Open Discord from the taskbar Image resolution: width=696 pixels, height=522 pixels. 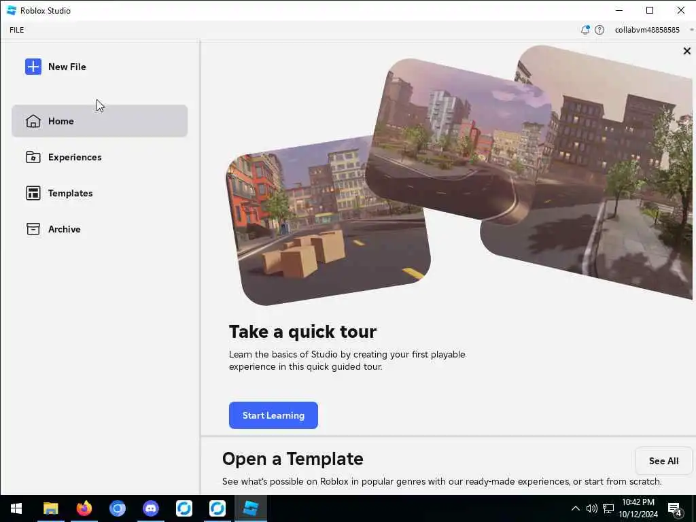[151, 508]
